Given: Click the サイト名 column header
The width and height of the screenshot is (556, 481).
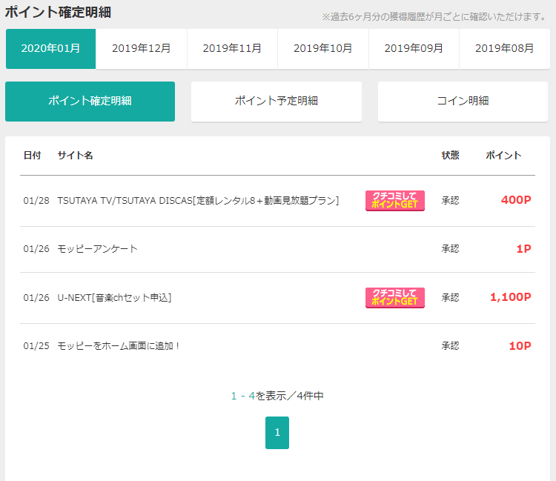Looking at the screenshot, I should 75,155.
